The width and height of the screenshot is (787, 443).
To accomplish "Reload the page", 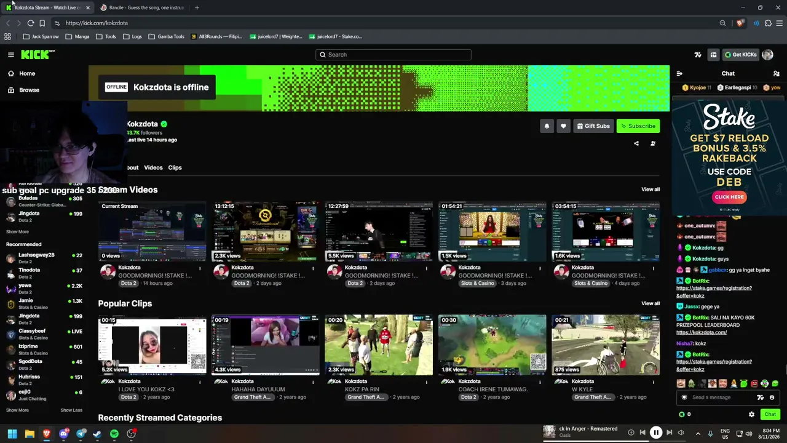I will pyautogui.click(x=30, y=23).
